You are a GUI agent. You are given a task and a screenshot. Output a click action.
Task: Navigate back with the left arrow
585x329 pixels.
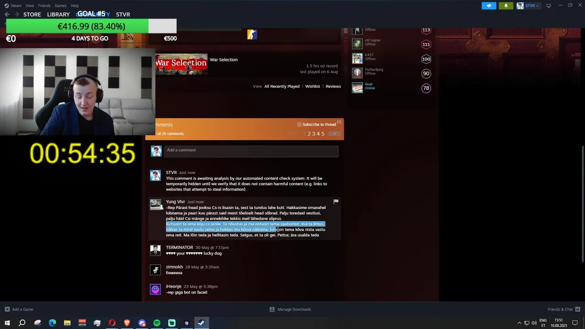tap(7, 14)
